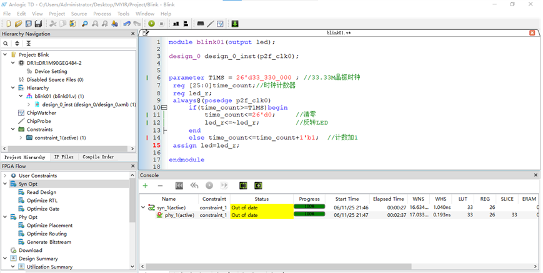
Task: Expand the constraint_1(active) node
Action: (x=21, y=138)
